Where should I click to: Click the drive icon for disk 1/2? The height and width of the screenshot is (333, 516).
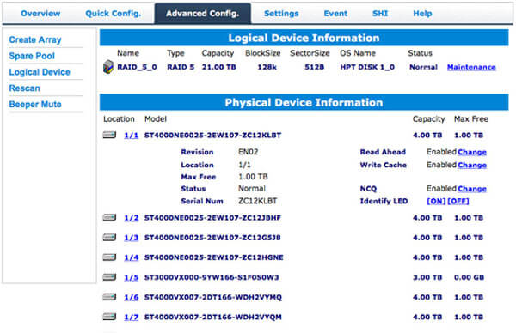[109, 217]
